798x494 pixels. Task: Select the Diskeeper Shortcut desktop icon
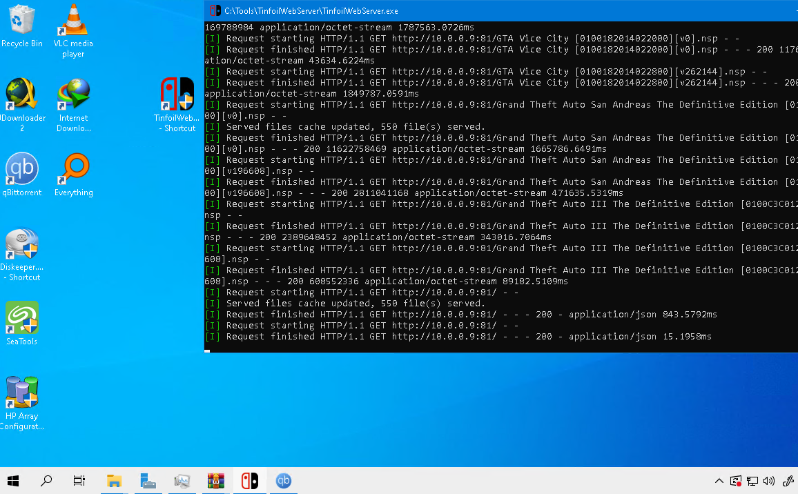coord(22,254)
